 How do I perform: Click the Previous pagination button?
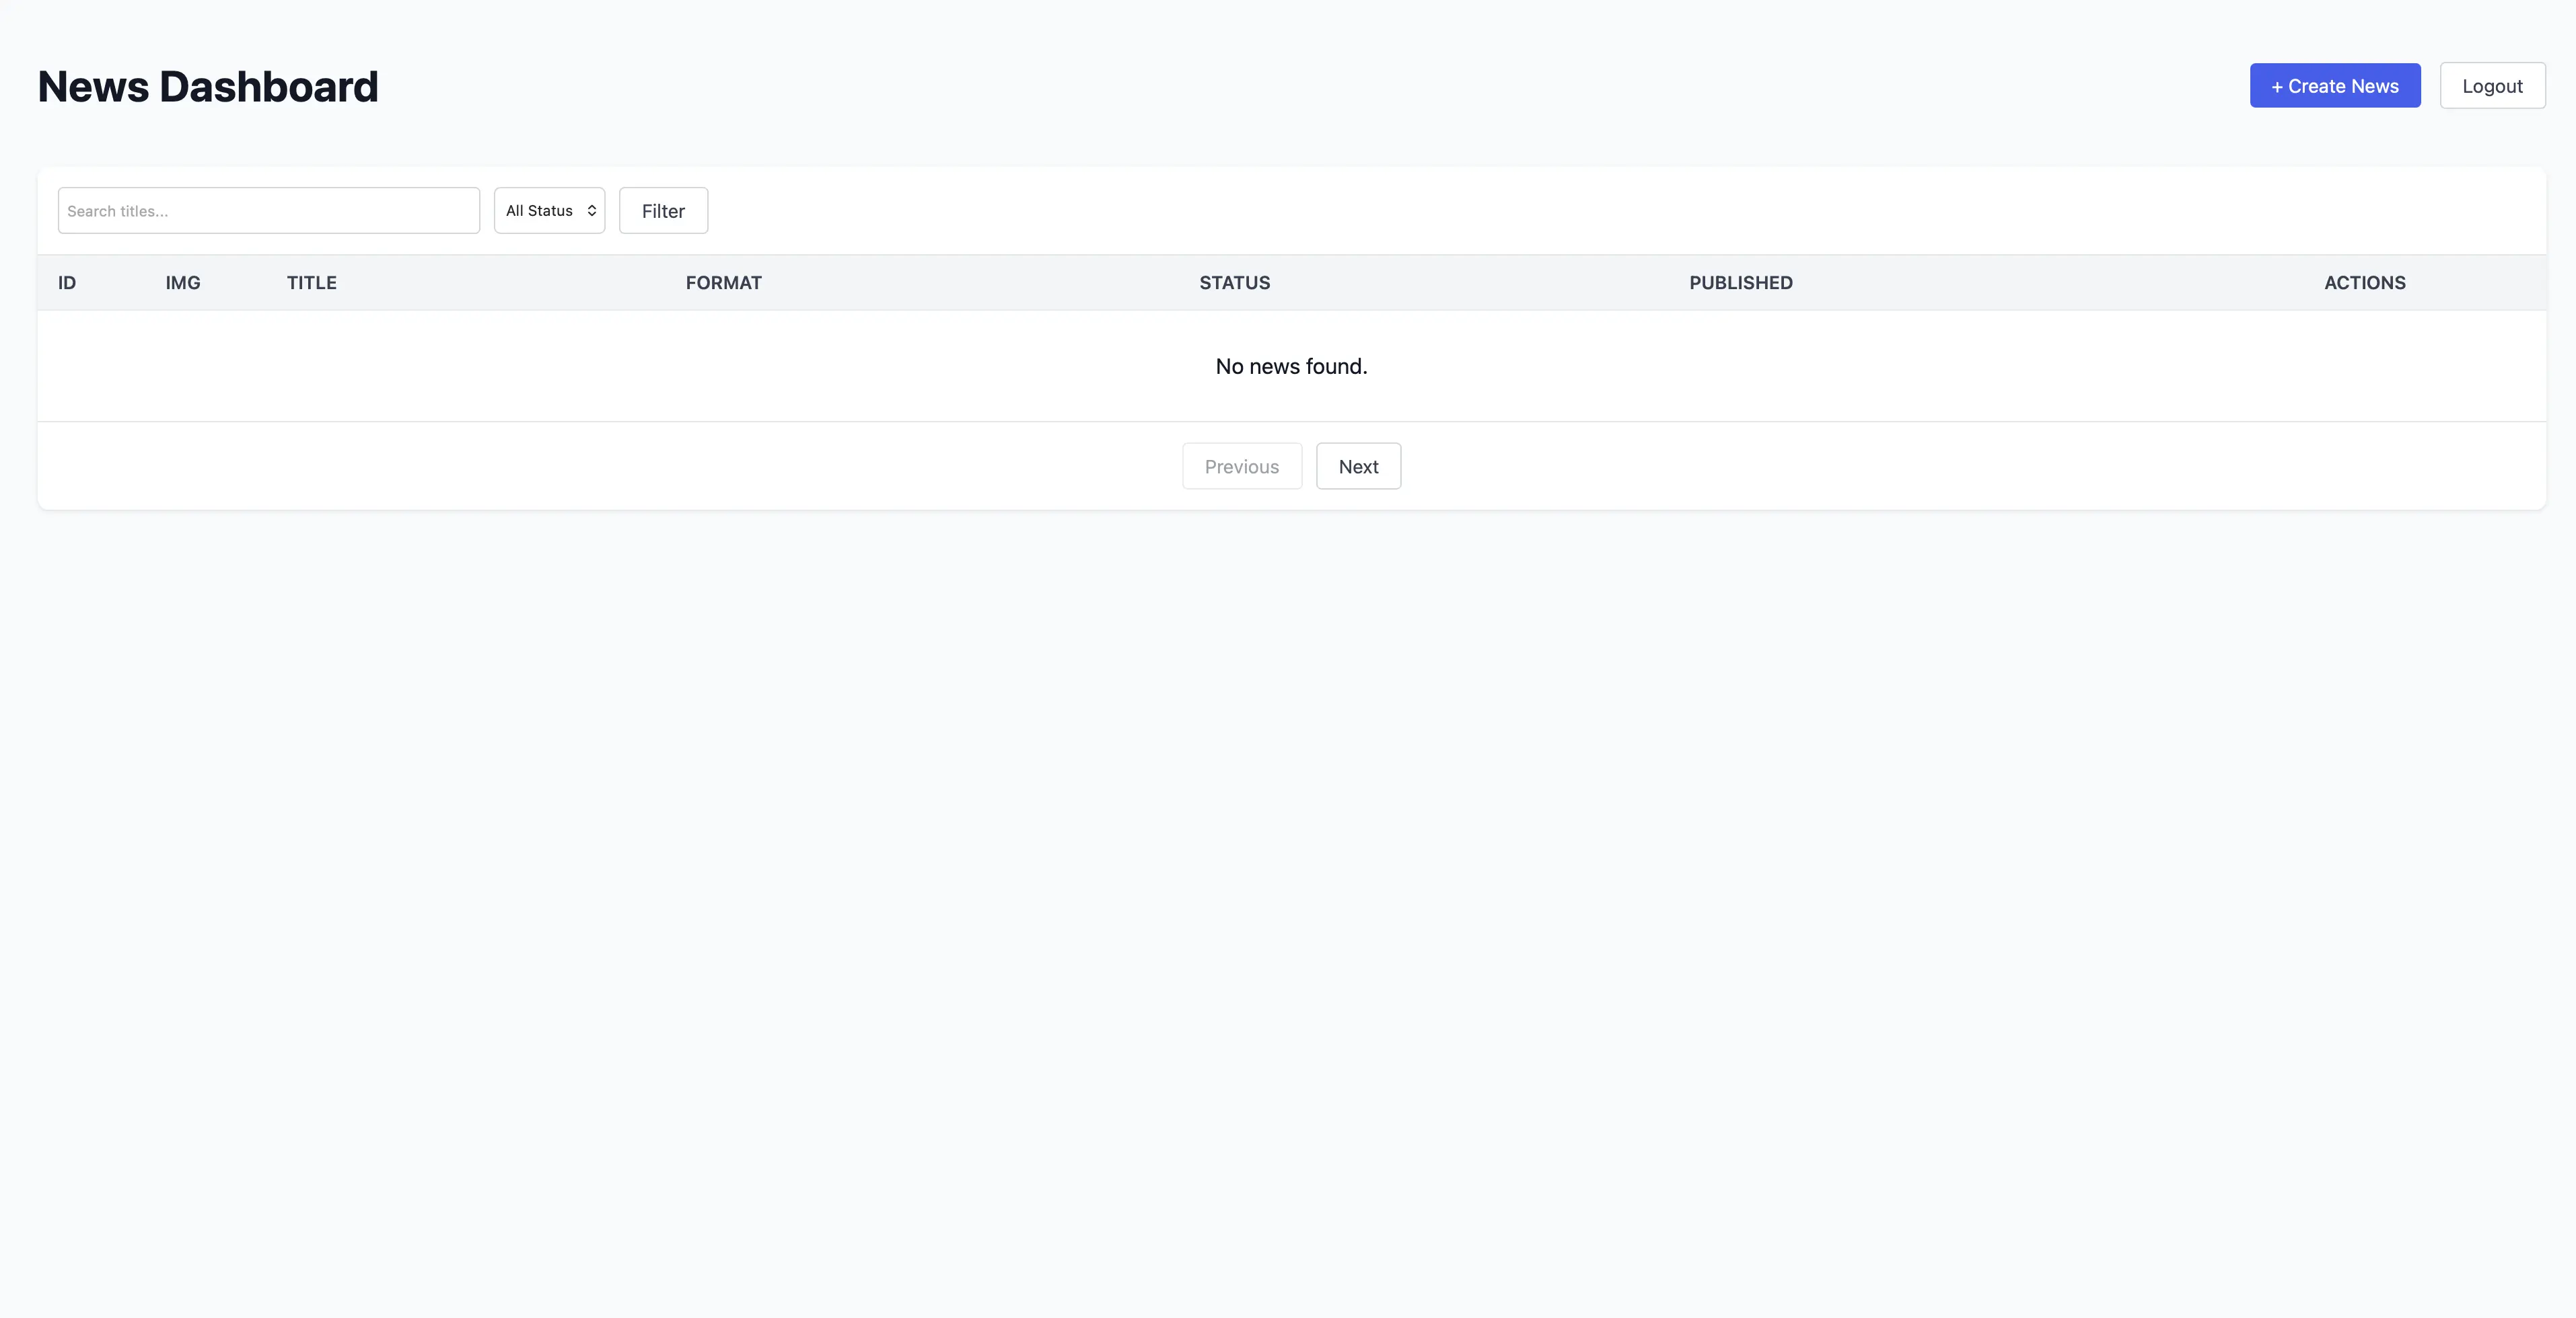1241,467
